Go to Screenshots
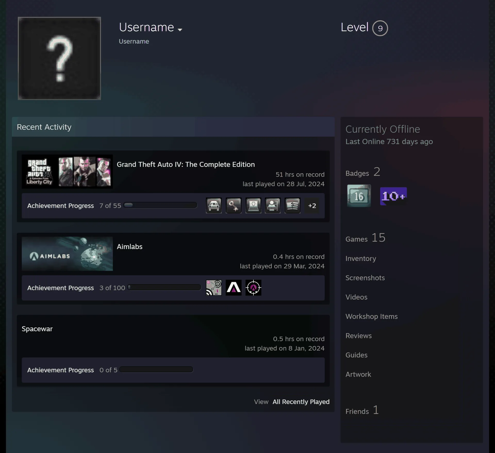Image resolution: width=495 pixels, height=453 pixels. click(365, 278)
